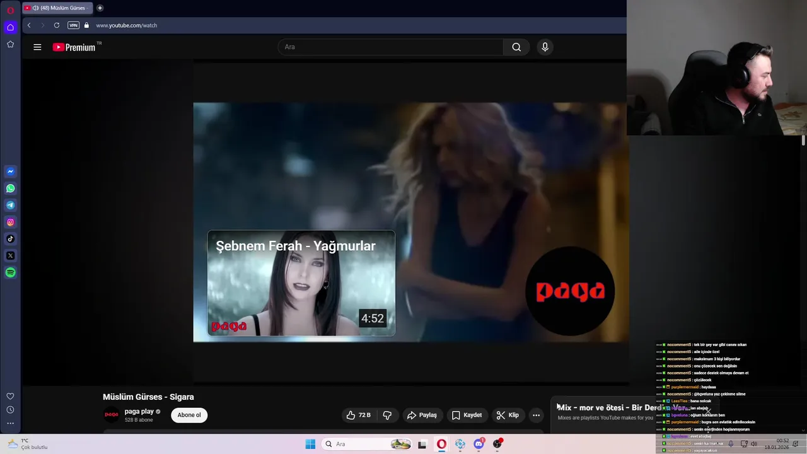Open a new tab with plus button
Viewport: 807px width, 454px height.
click(x=100, y=8)
